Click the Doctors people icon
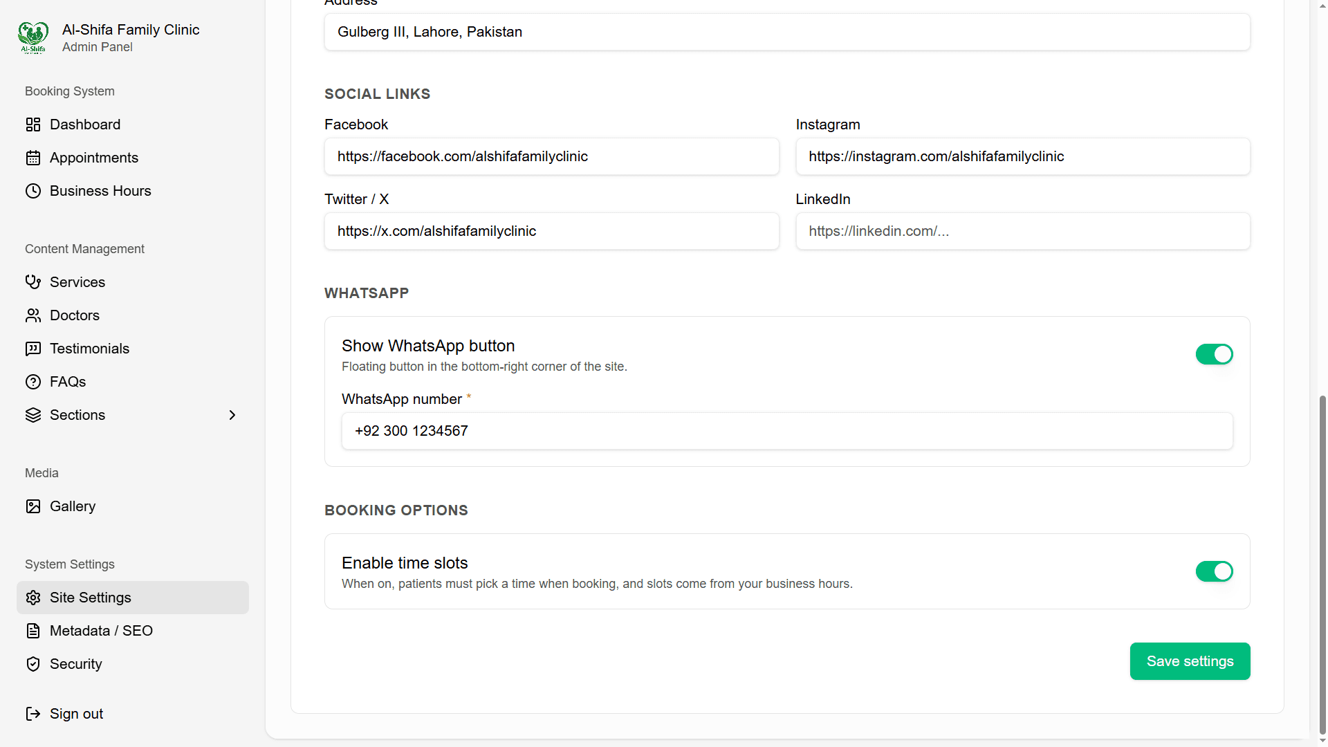The width and height of the screenshot is (1328, 747). 33,315
